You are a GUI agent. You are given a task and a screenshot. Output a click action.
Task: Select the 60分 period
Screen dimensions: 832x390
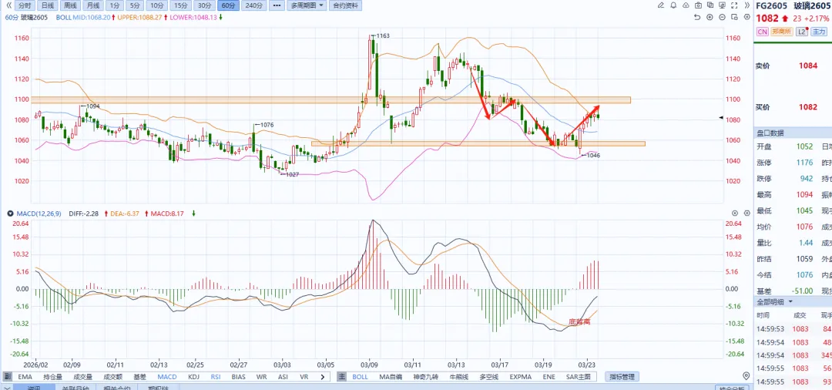[x=228, y=6]
